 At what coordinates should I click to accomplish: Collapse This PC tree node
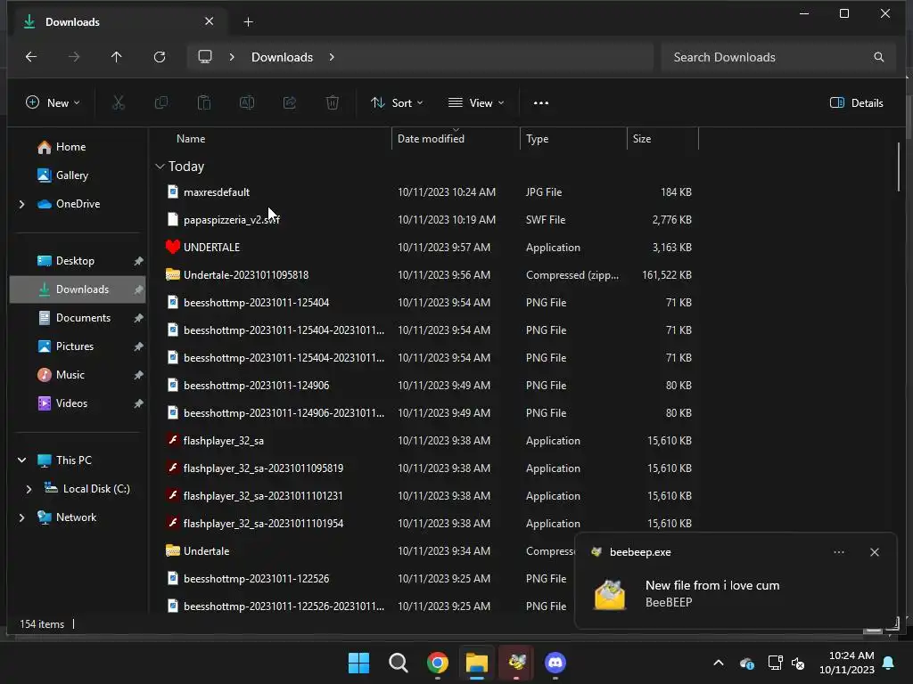point(21,460)
